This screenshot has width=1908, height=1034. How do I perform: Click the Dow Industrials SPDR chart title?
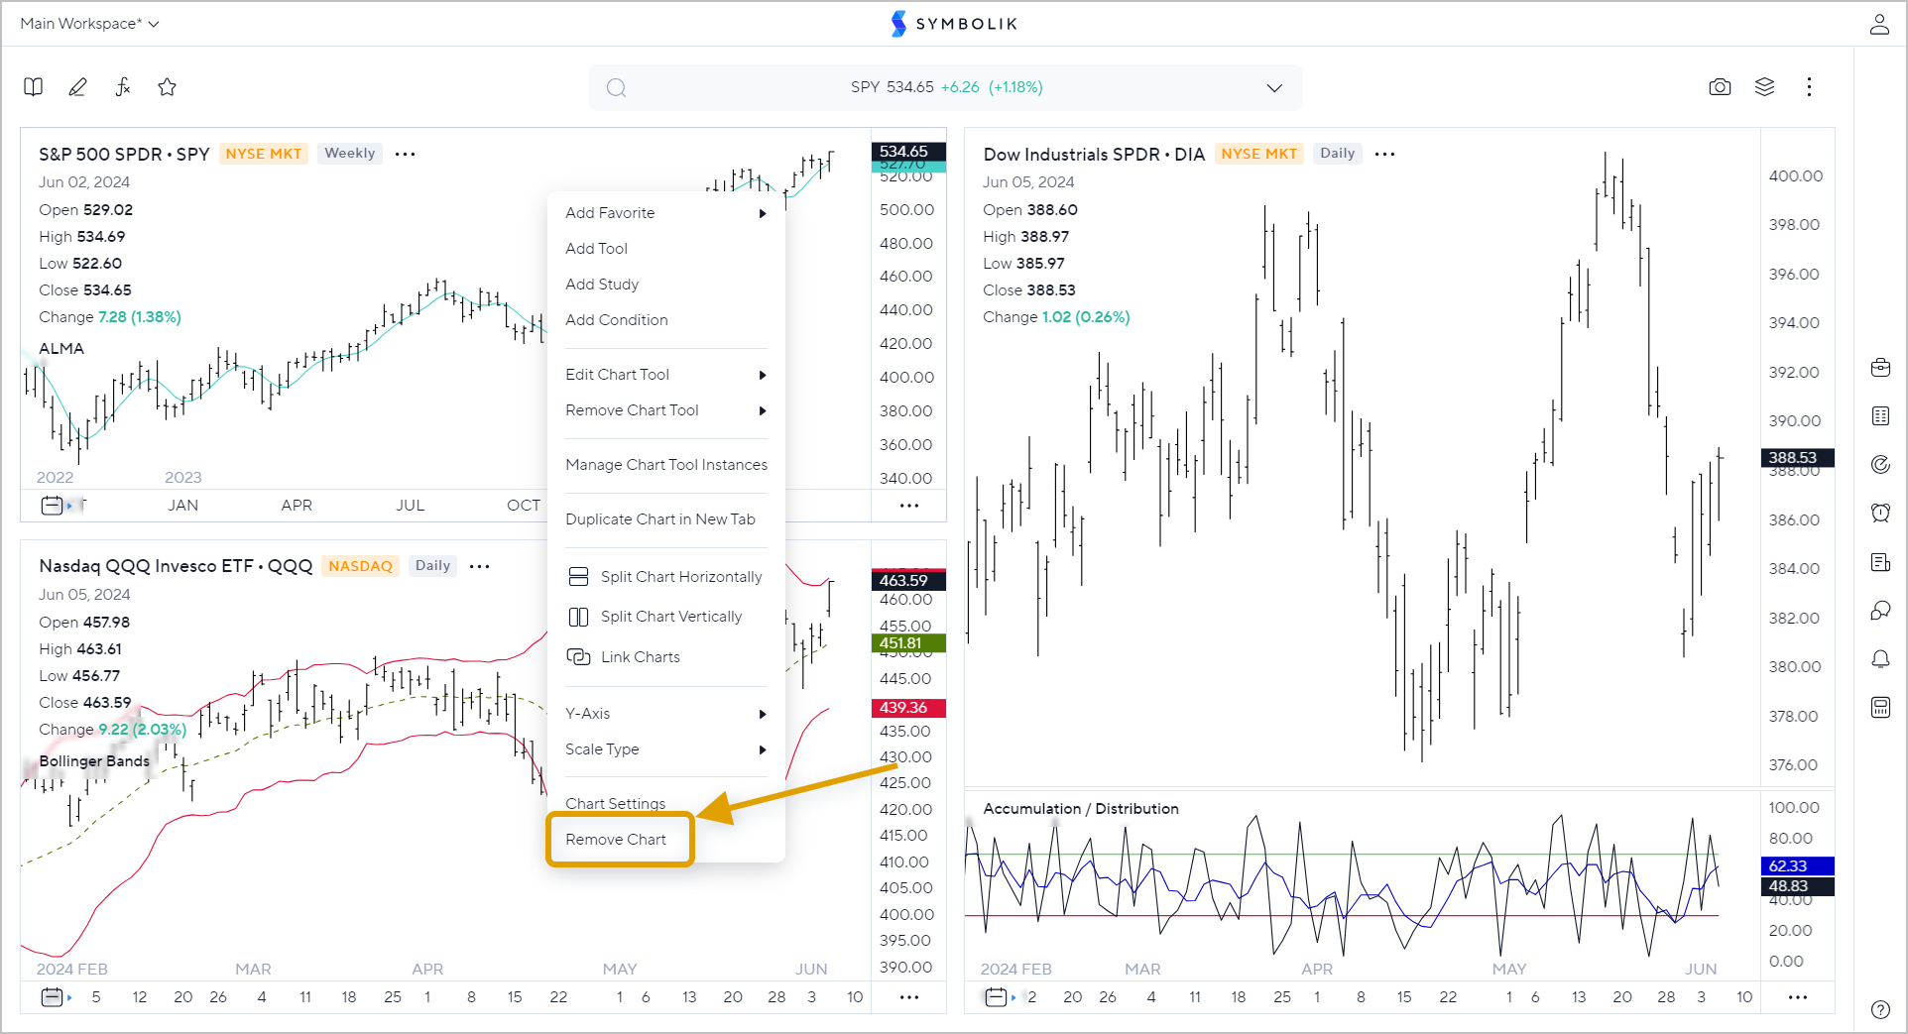point(1094,155)
